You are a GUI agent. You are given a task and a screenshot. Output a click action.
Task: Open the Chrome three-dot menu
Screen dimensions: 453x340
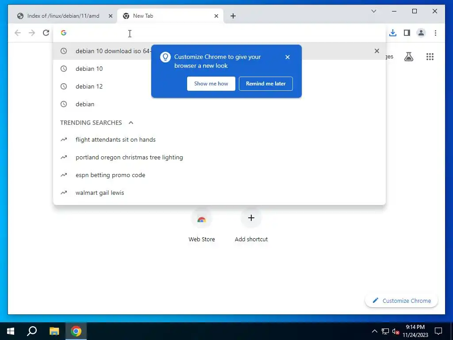(435, 33)
